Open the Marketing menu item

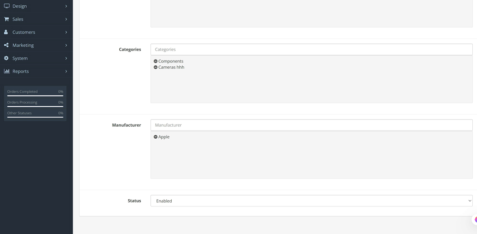23,45
